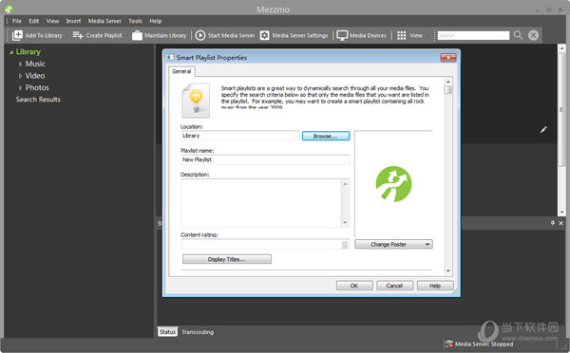Click the Mezzmo logo in title bar
Image resolution: width=570 pixels, height=353 pixels.
[9, 9]
